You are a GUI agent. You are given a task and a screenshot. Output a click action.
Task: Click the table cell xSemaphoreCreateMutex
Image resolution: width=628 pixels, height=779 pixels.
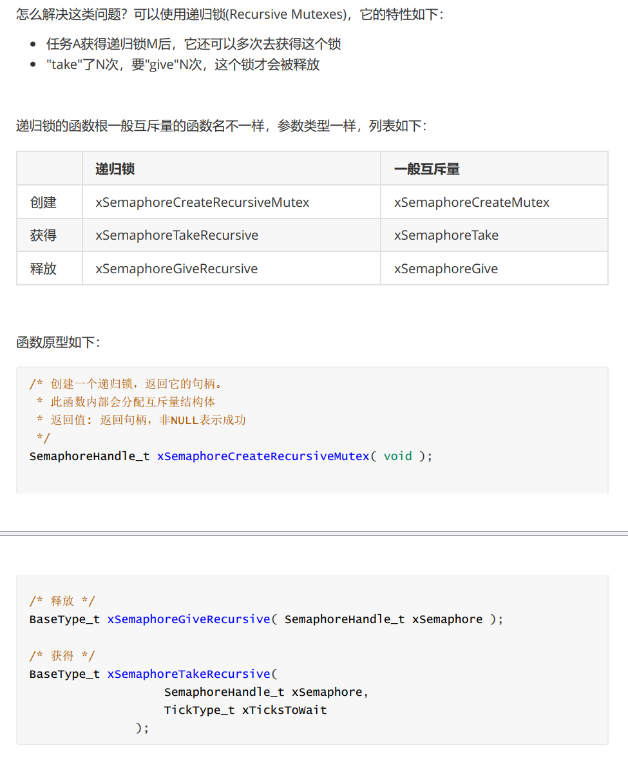(494, 202)
